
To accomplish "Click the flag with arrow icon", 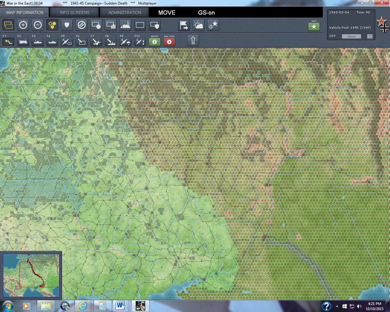I will point(184,25).
